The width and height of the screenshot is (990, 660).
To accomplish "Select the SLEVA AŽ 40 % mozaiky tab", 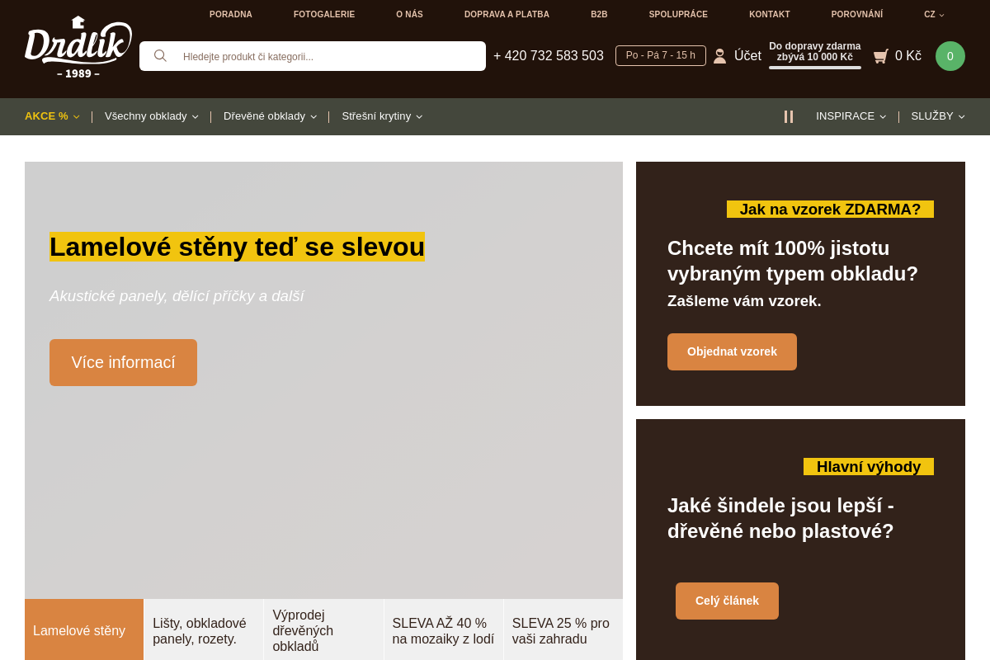I will (x=443, y=629).
